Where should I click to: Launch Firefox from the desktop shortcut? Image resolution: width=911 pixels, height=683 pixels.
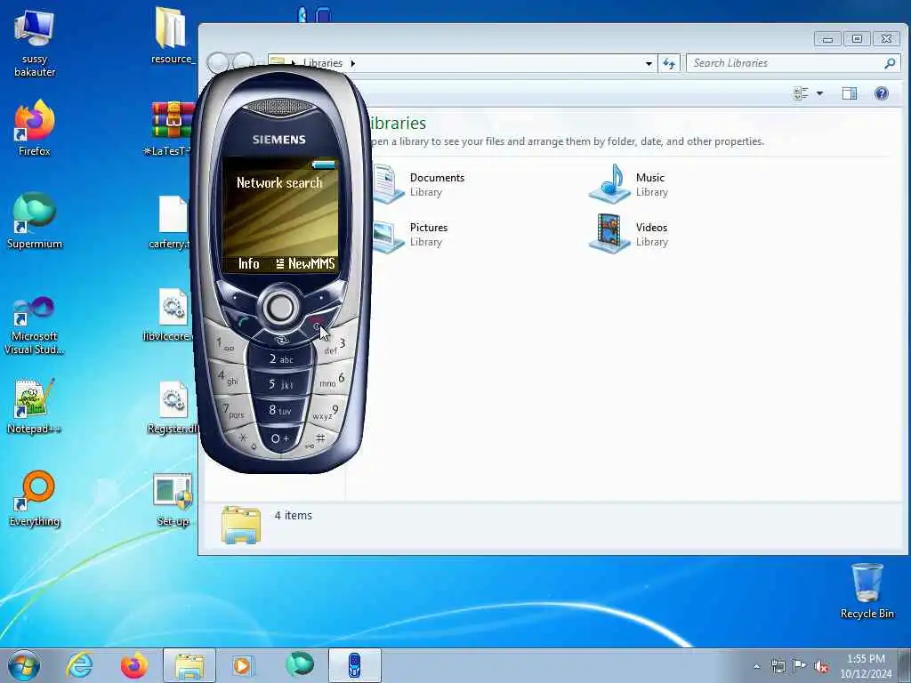pos(35,129)
